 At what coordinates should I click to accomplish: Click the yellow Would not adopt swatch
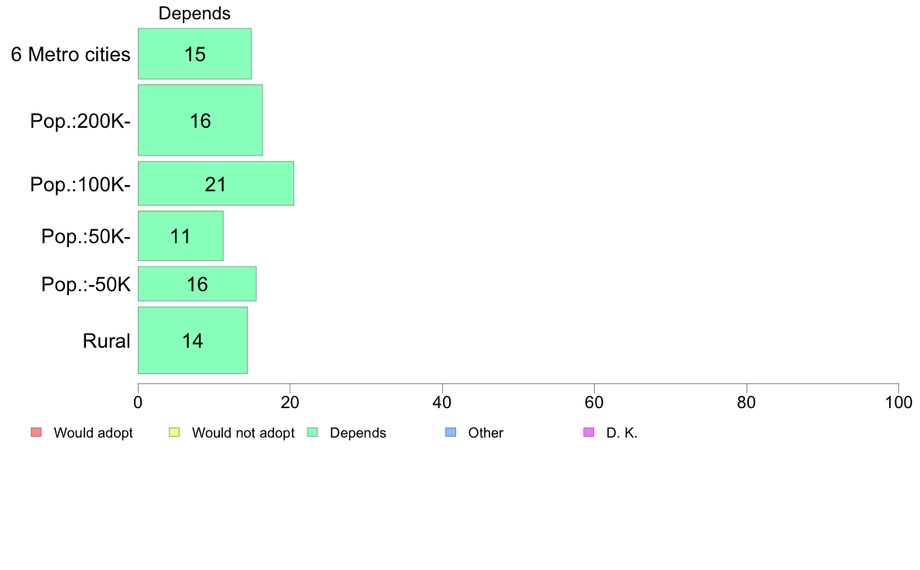tap(174, 433)
